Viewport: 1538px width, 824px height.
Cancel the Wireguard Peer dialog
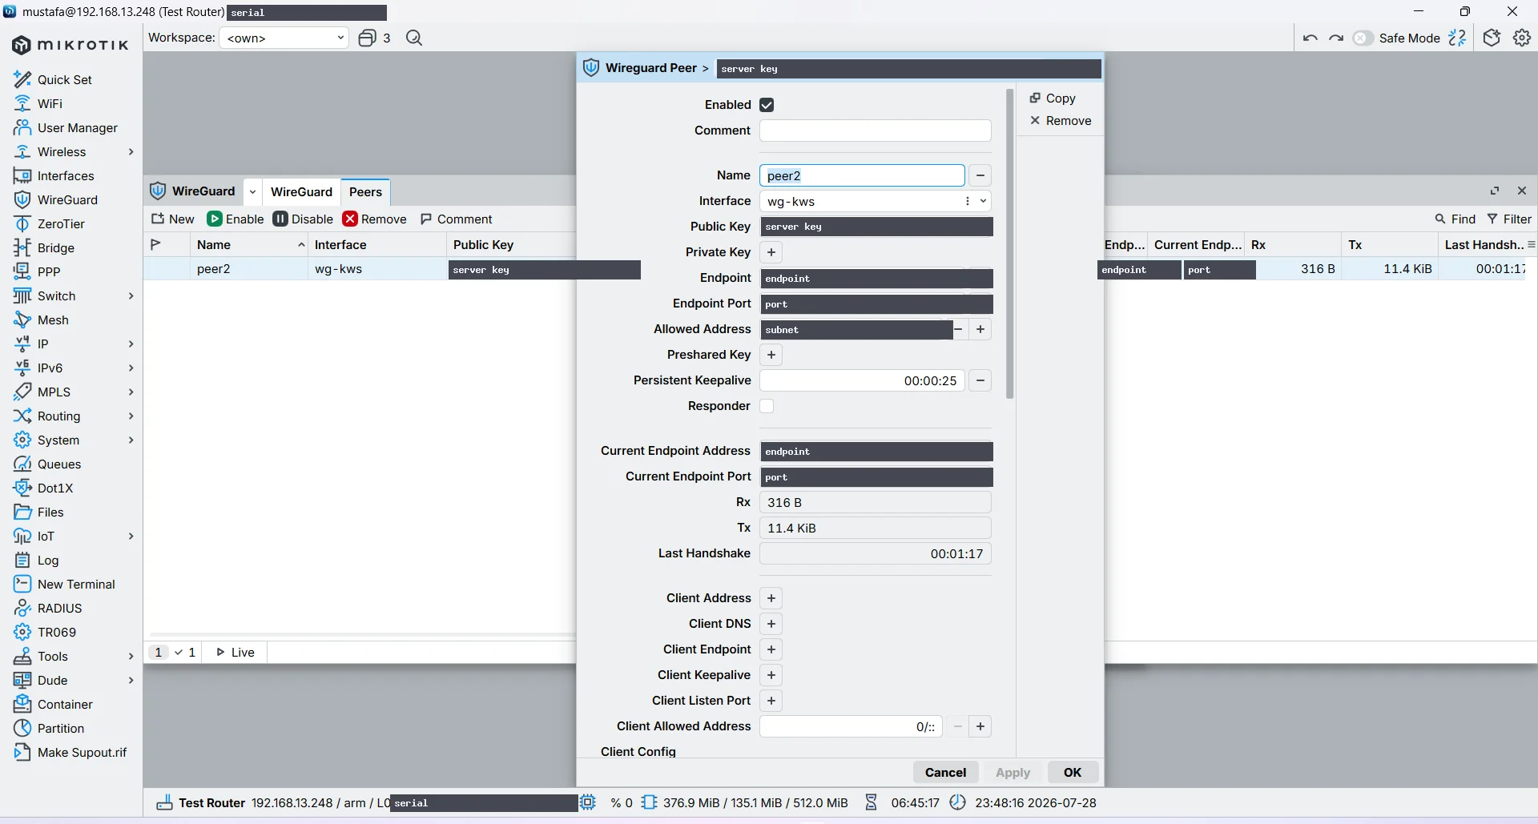945,772
